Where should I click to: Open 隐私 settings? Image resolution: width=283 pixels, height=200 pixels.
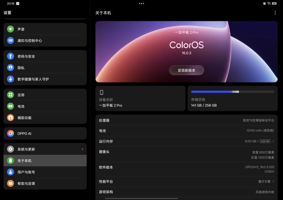[x=45, y=68]
